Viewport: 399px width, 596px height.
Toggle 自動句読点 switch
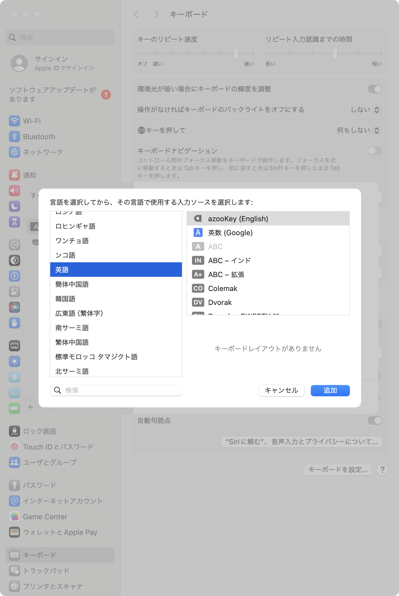pos(375,420)
